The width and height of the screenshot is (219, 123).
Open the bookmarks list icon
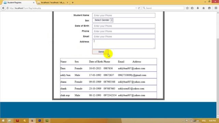(192, 8)
